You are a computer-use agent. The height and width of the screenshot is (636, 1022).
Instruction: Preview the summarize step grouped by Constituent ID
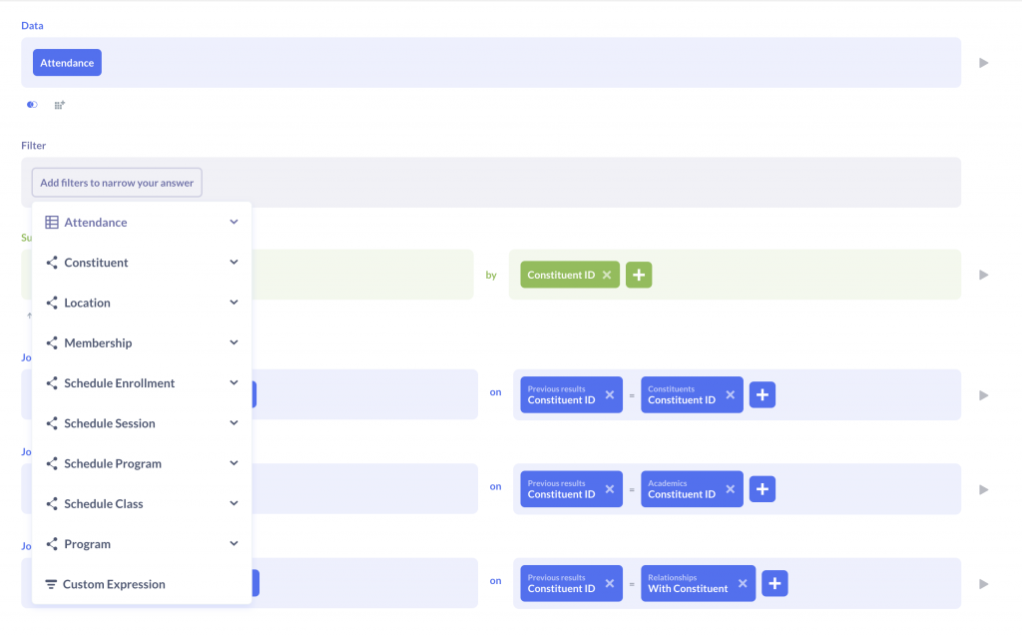[983, 275]
